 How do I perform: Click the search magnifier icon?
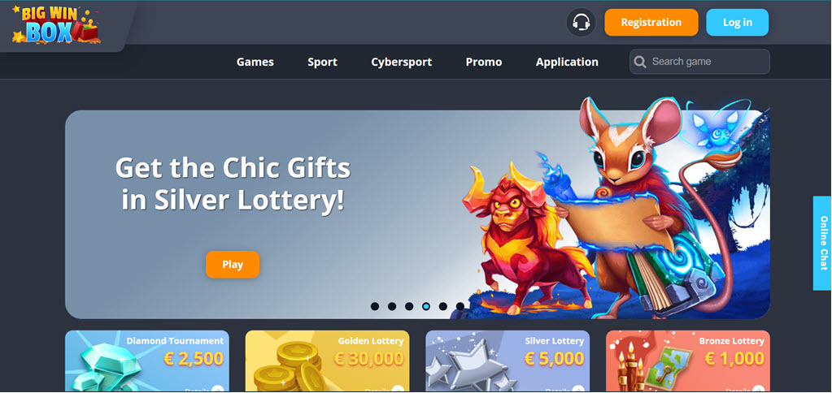[640, 62]
